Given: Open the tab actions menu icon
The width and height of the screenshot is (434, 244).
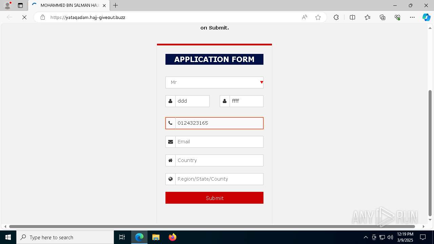Looking at the screenshot, I should 20,5.
